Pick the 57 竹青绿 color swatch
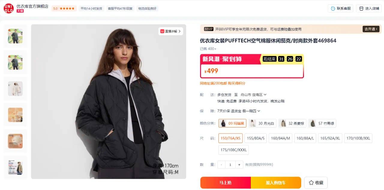Screen dimensions: 384x190 pos(322,123)
